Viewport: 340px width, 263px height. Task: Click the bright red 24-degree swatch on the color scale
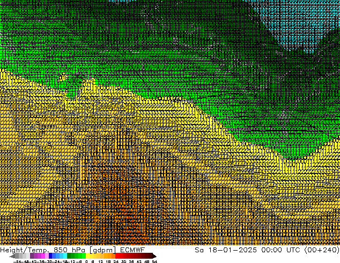(117, 256)
